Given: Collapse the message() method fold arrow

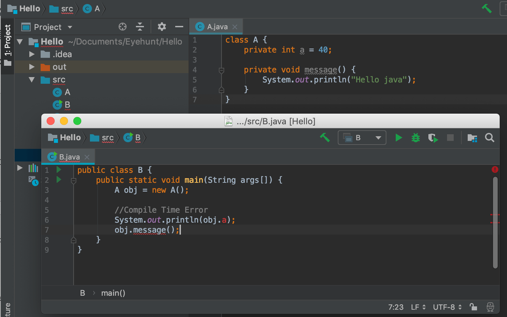Looking at the screenshot, I should (x=221, y=70).
